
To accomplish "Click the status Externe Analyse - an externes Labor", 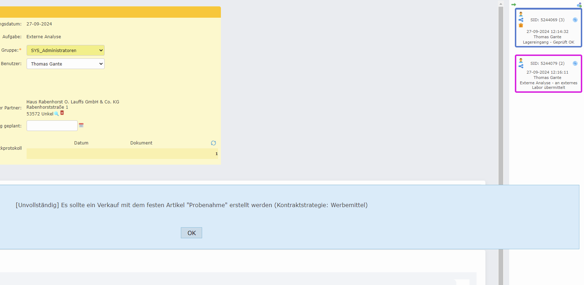I will (549, 85).
